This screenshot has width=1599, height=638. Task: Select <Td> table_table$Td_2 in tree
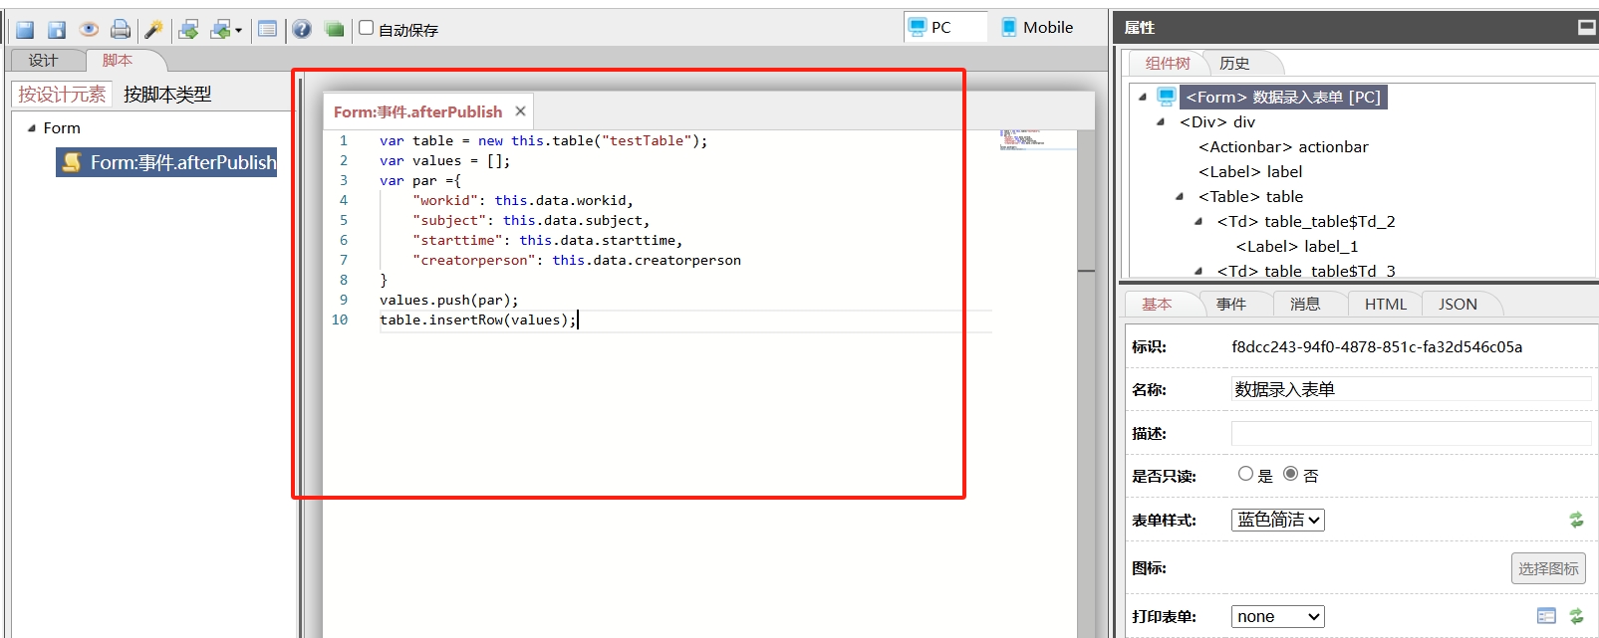tap(1306, 221)
